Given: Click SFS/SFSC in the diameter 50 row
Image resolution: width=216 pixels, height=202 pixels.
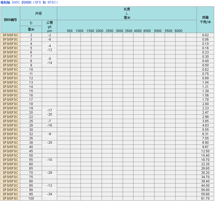Looking at the screenshot, I should click(11, 156).
